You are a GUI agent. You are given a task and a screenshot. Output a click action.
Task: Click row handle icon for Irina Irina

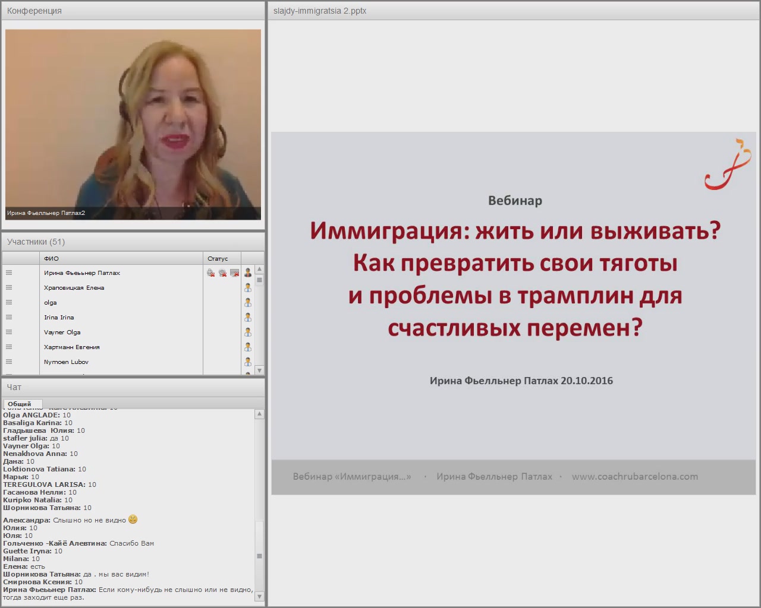(9, 317)
